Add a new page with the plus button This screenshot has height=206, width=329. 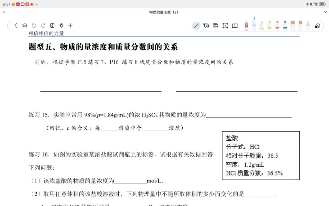[70, 25]
